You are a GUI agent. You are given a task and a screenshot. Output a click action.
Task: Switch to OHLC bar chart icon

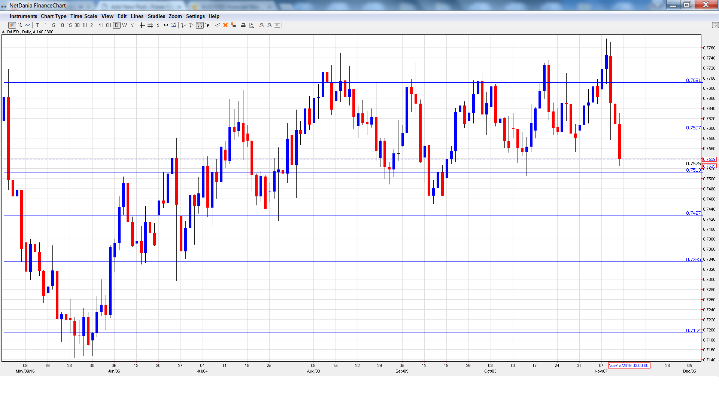pos(20,25)
